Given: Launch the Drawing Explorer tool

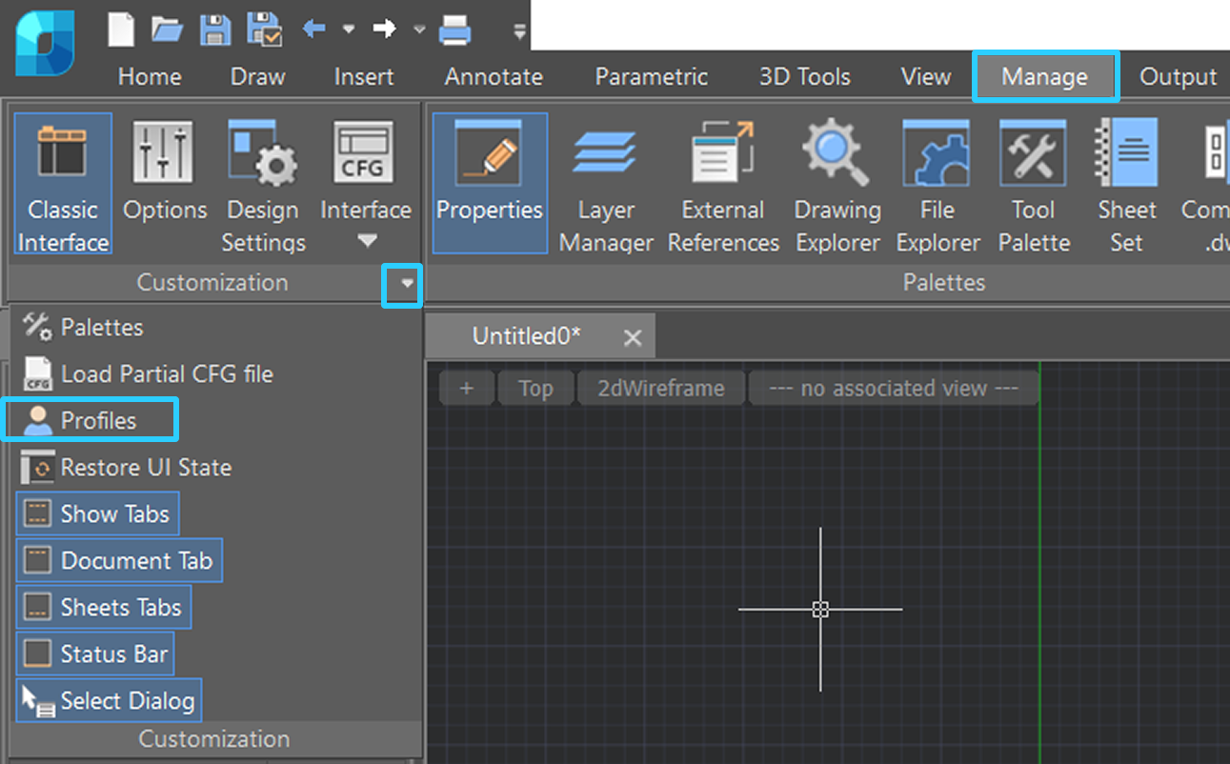Looking at the screenshot, I should click(837, 186).
